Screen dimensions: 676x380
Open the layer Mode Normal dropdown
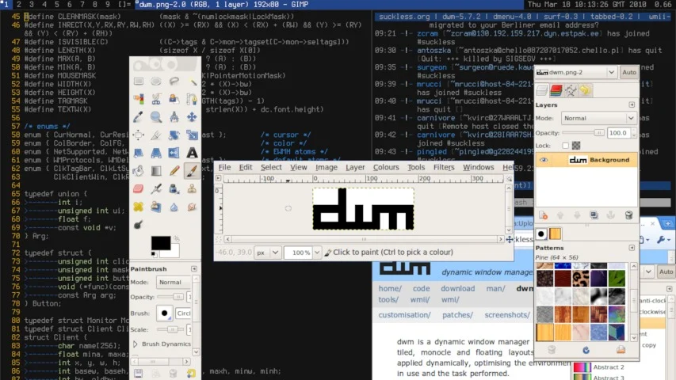tap(598, 118)
